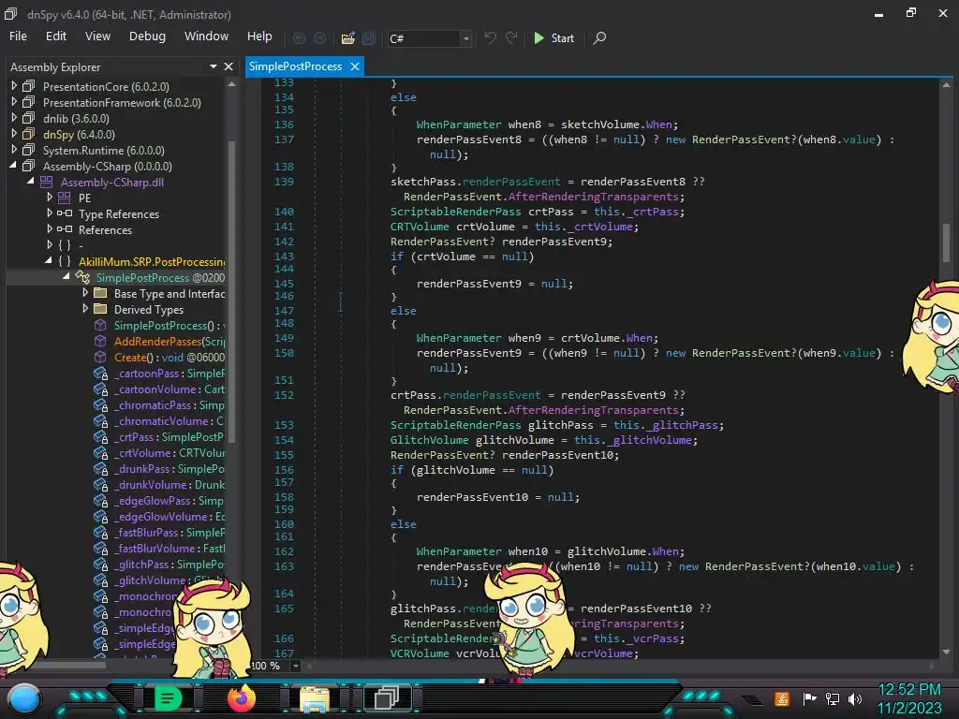959x719 pixels.
Task: Close the SimplePostProcess tab
Action: tap(355, 66)
